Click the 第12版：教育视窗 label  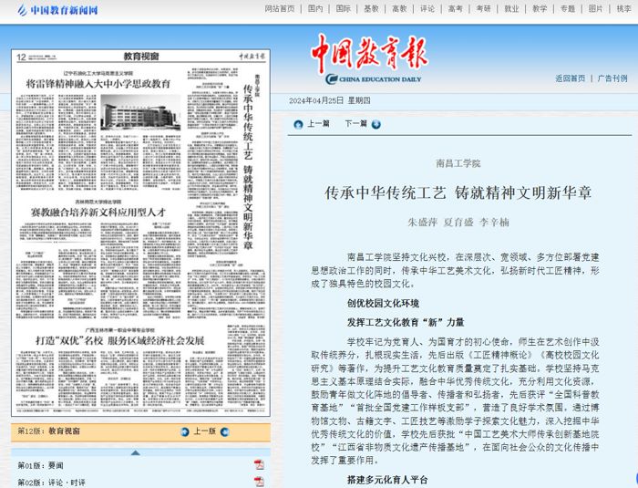click(48, 431)
